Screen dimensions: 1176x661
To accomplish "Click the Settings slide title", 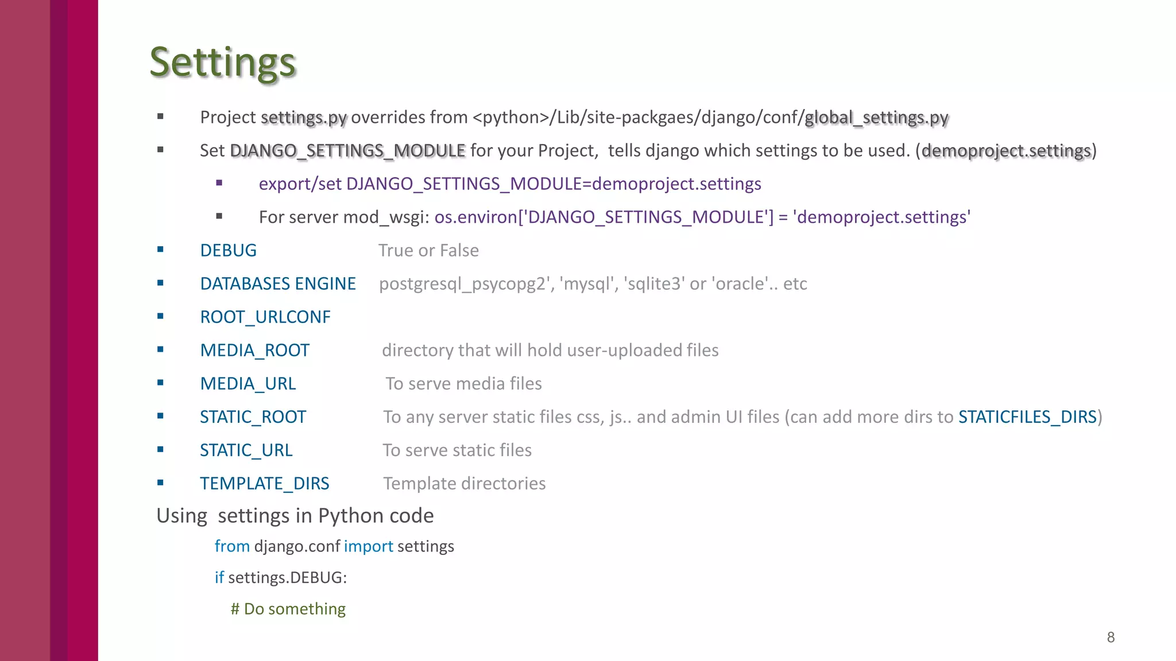I will 223,63.
